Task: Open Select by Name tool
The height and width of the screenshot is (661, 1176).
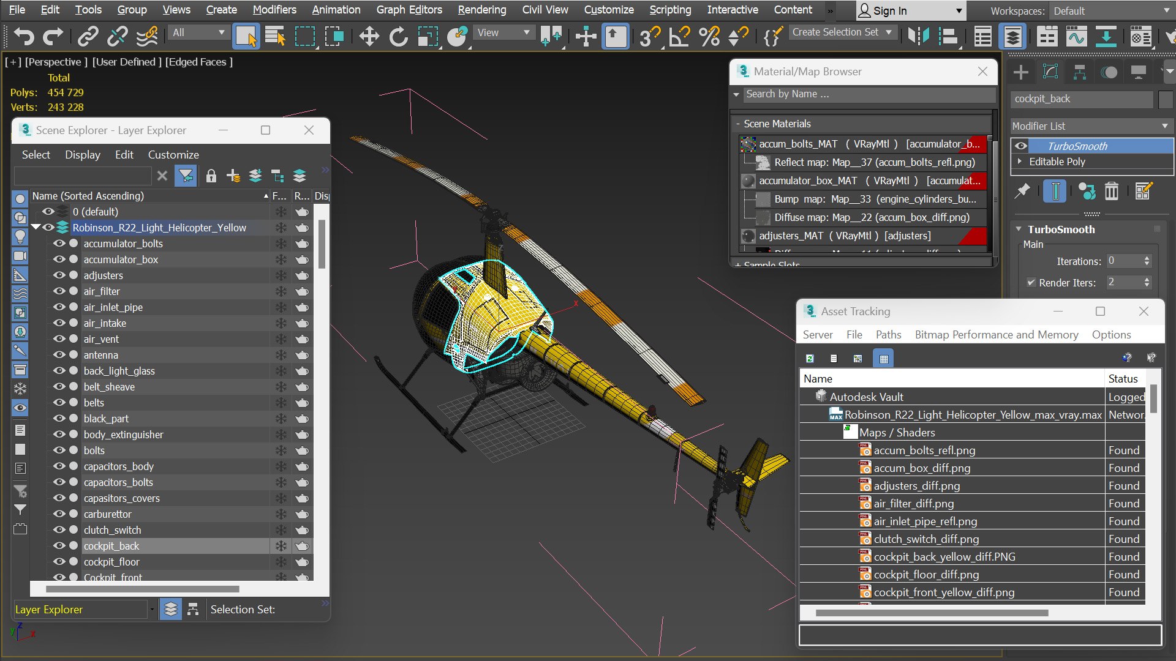Action: pos(275,36)
